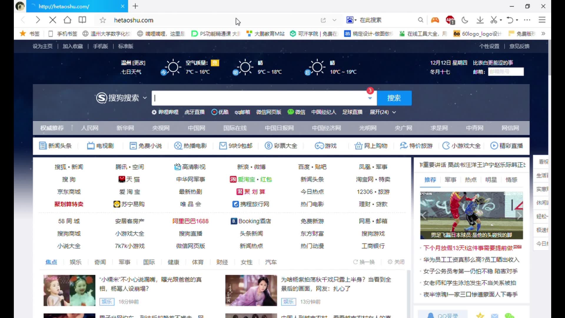Viewport: 565px width, 318px height.
Task: Close the hetaoshu.com tab
Action: pos(123,6)
